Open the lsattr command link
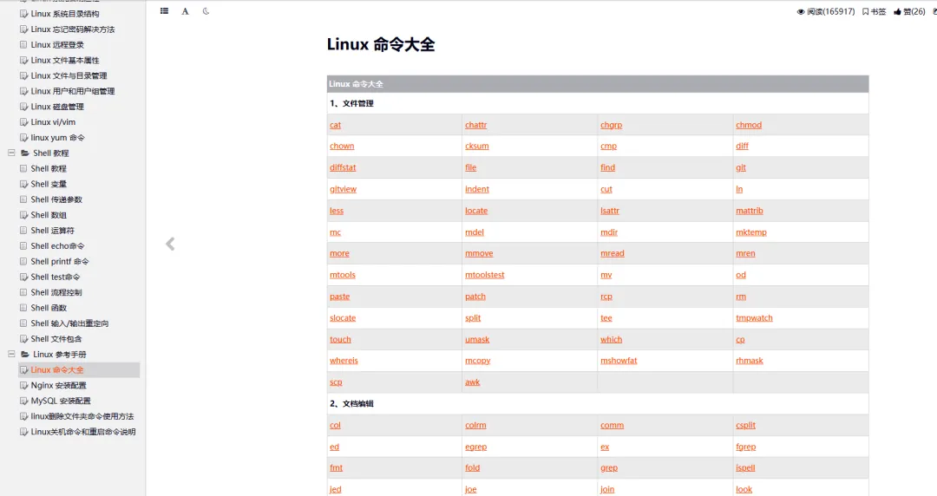 point(610,211)
